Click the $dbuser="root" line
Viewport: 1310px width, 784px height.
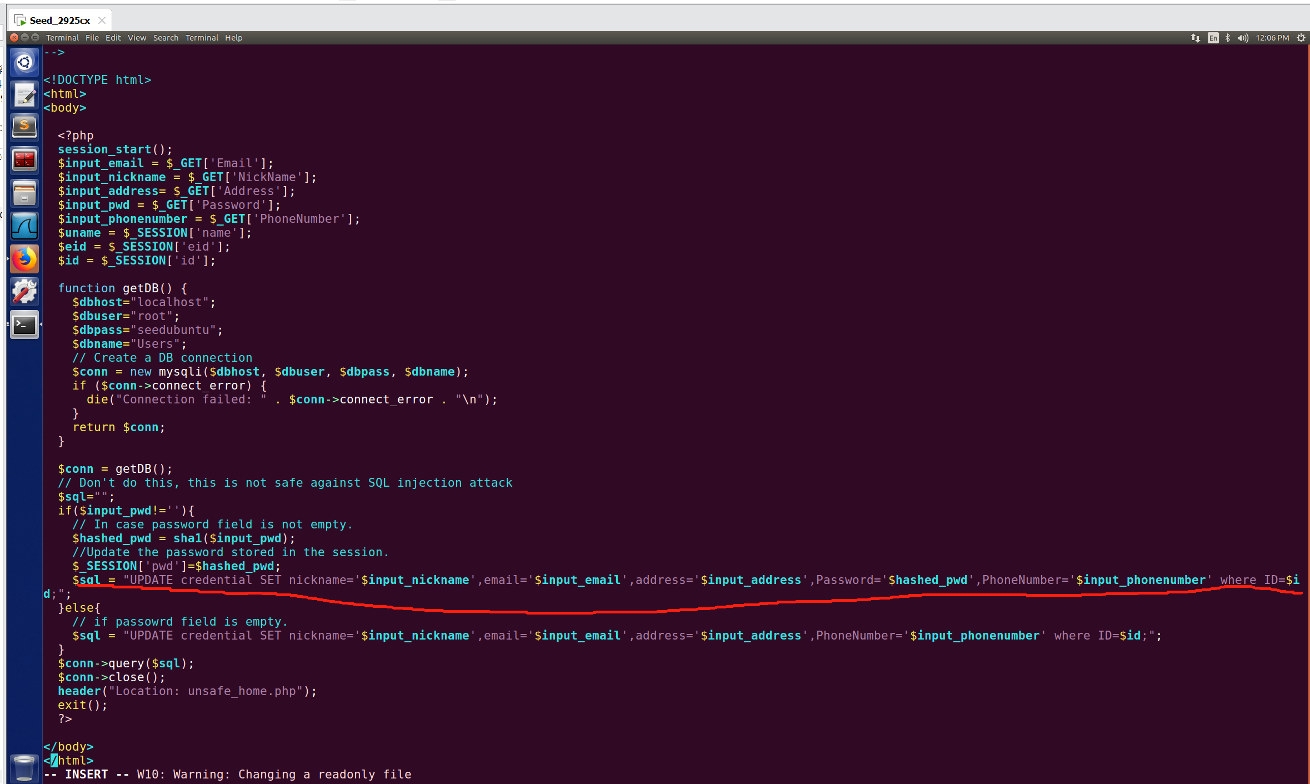pyautogui.click(x=126, y=316)
